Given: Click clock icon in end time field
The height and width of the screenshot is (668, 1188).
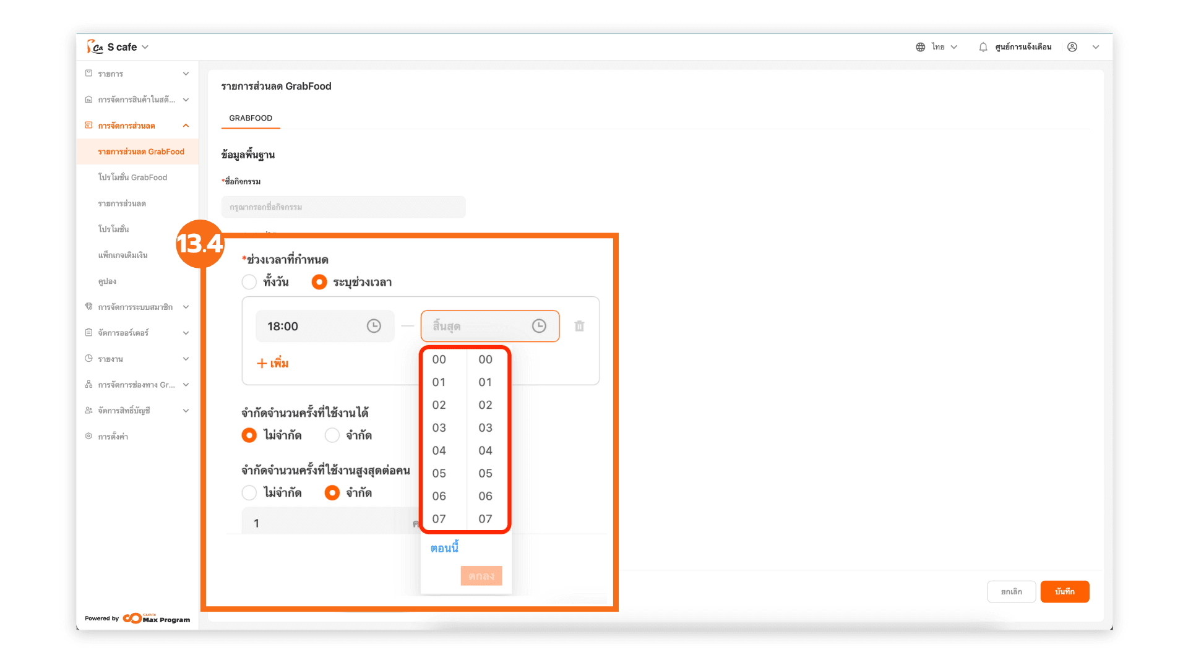Looking at the screenshot, I should tap(539, 326).
